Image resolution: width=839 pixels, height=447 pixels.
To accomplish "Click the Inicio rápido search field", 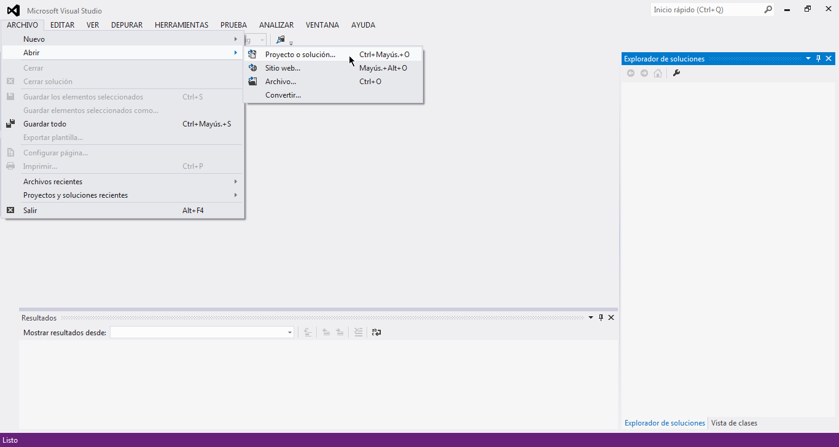I will coord(706,10).
